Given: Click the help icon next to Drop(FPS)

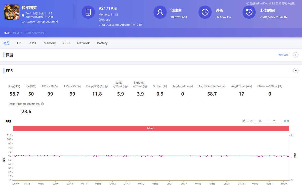Looking at the screenshot, I should click(x=106, y=86).
